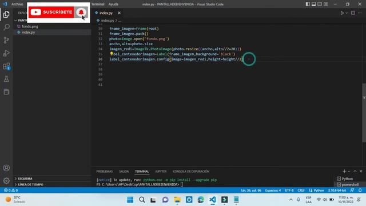The height and width of the screenshot is (206, 366).
Task: Select the index.py editor tab
Action: (106, 13)
